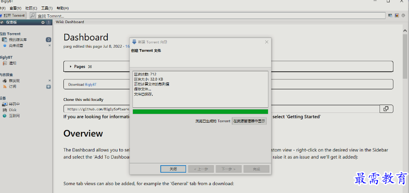Add a subscription via the plus icon
This screenshot has height=193, width=411.
point(49,87)
